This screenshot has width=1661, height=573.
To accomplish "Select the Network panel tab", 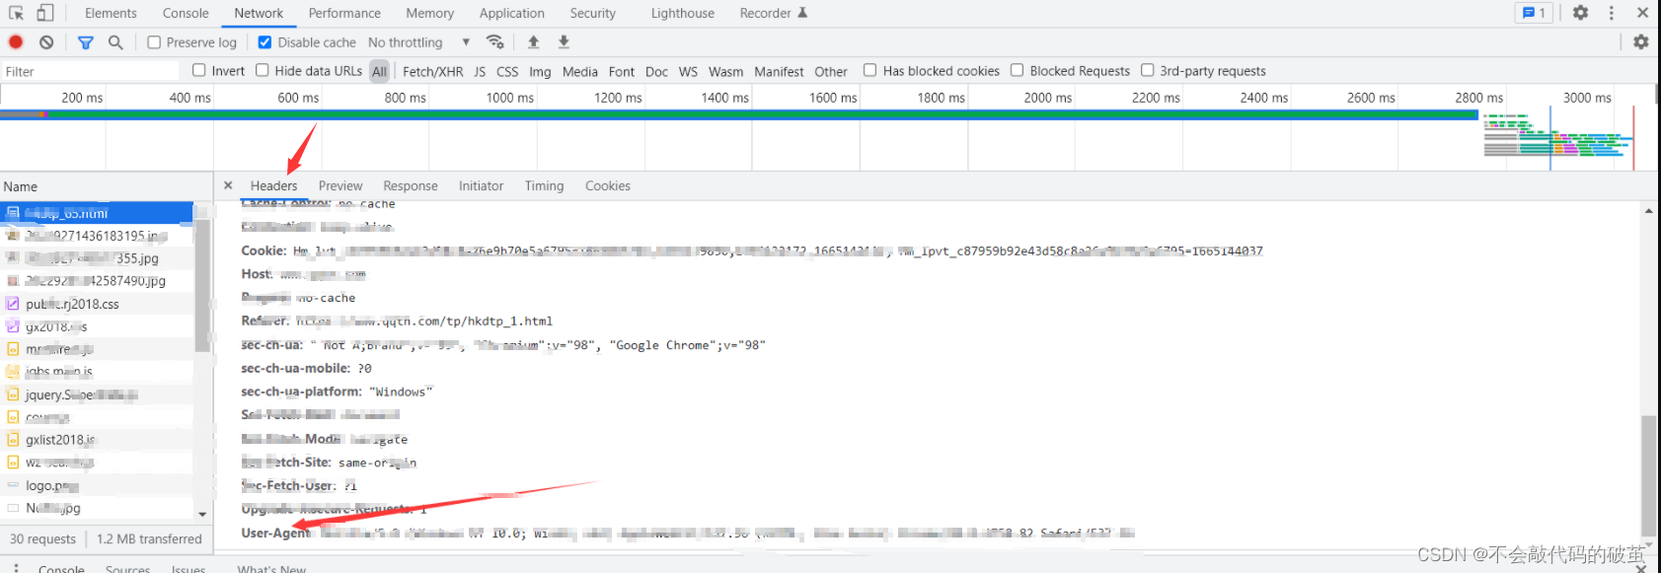I will (259, 13).
